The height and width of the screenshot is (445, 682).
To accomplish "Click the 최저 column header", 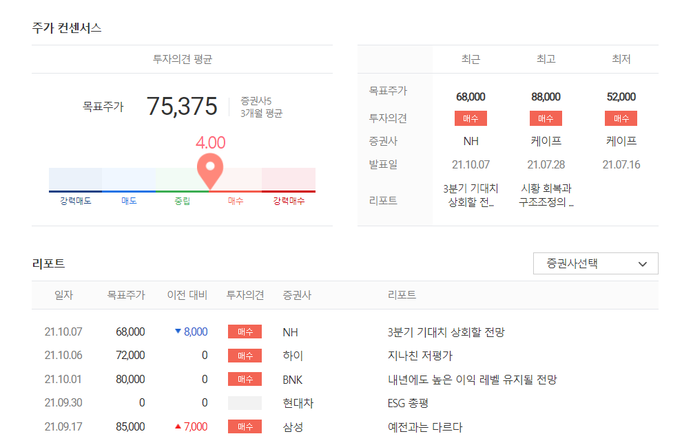I will 621,59.
